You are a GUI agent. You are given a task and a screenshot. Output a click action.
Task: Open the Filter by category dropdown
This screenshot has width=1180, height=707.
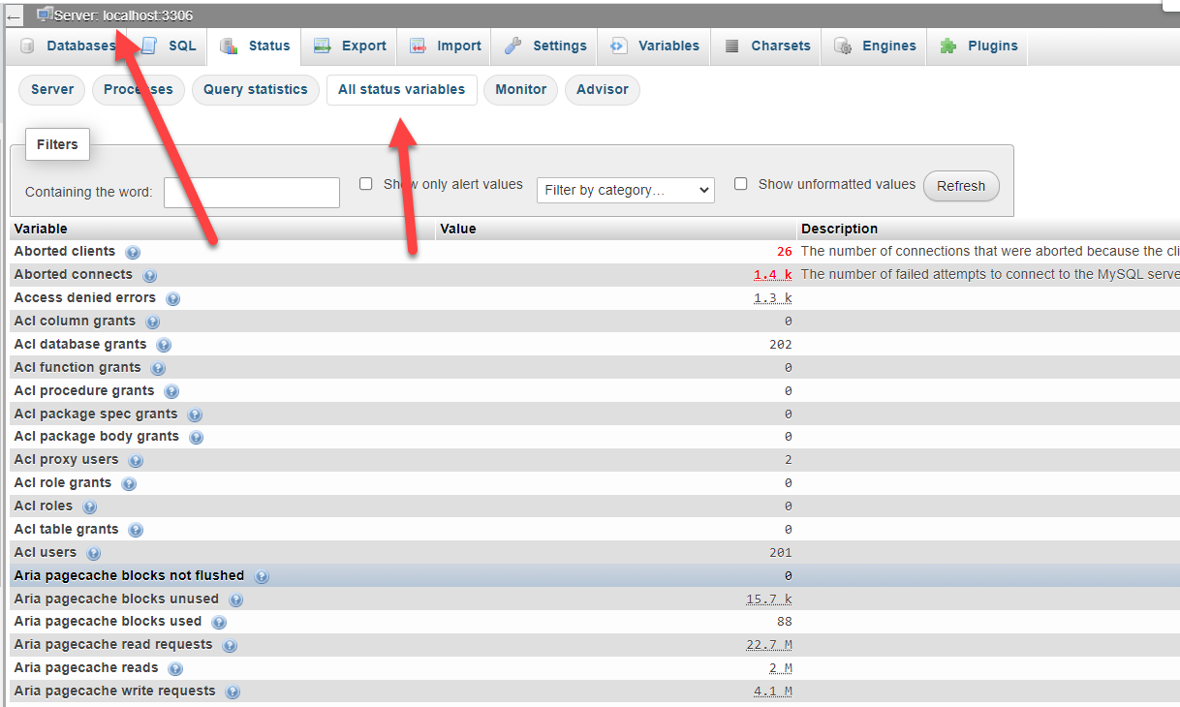(626, 191)
